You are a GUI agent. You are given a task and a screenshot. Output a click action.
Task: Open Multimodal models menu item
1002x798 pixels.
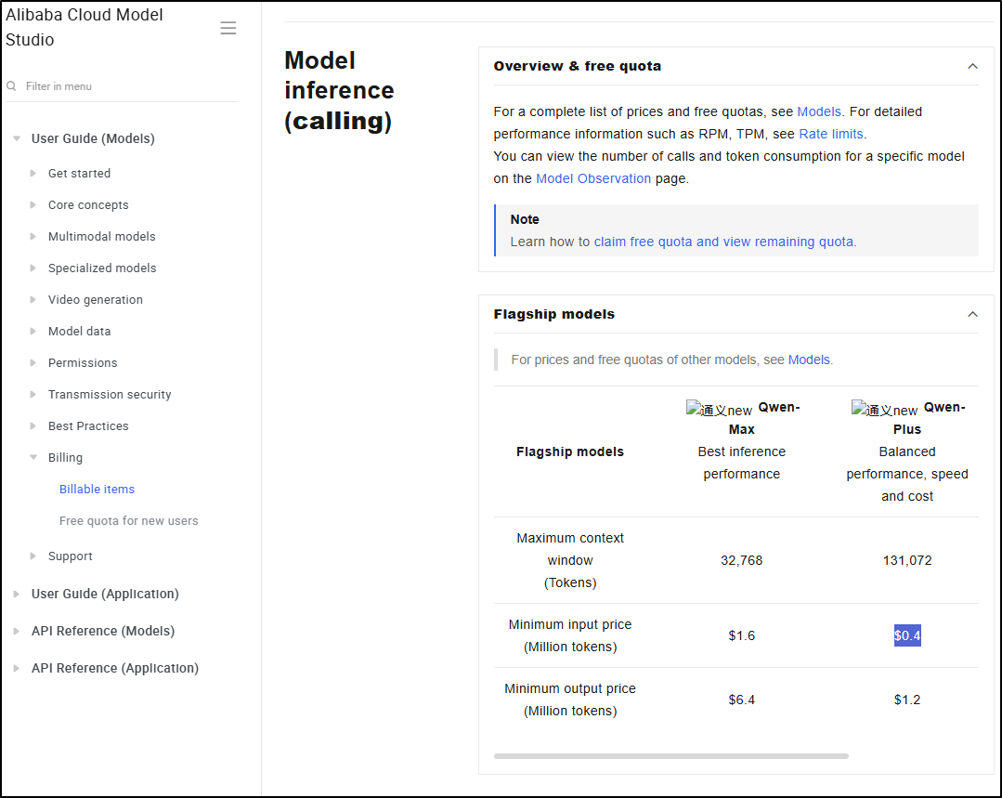coord(101,237)
